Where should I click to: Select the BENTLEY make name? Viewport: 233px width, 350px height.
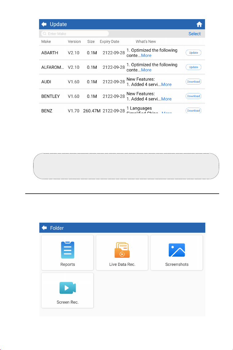[50, 97]
